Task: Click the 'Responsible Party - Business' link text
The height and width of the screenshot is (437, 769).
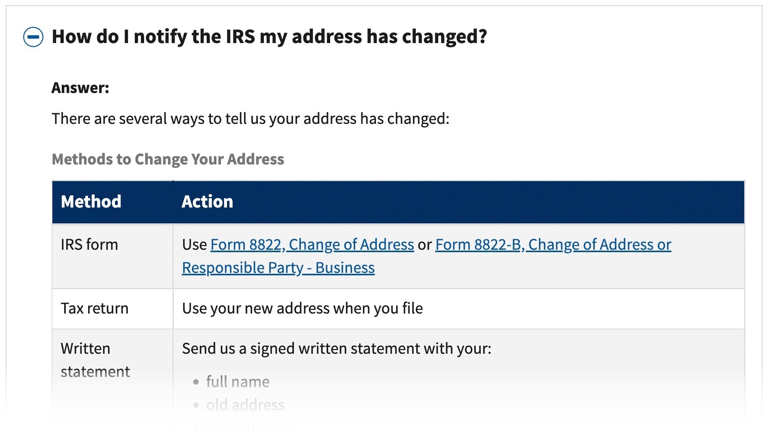Action: pos(278,268)
